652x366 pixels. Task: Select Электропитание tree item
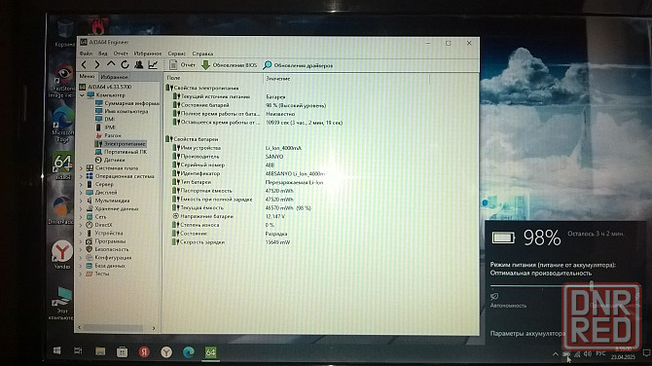coord(120,143)
